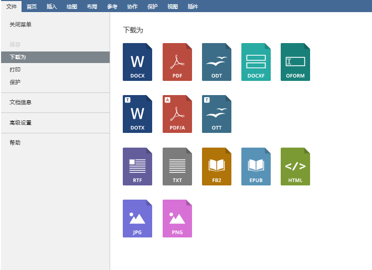Save the document as PNG image
This screenshot has width=372, height=270.
click(x=177, y=219)
